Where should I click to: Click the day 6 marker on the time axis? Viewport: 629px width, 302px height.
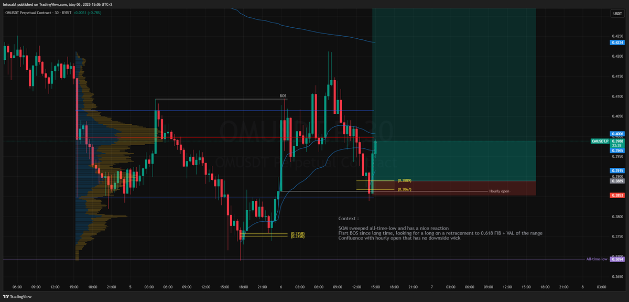[x=281, y=287]
